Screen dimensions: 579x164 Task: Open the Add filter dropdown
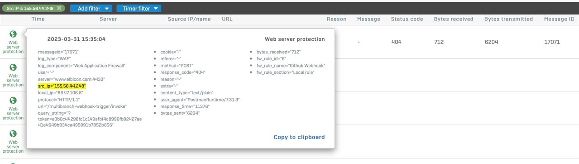tap(91, 8)
